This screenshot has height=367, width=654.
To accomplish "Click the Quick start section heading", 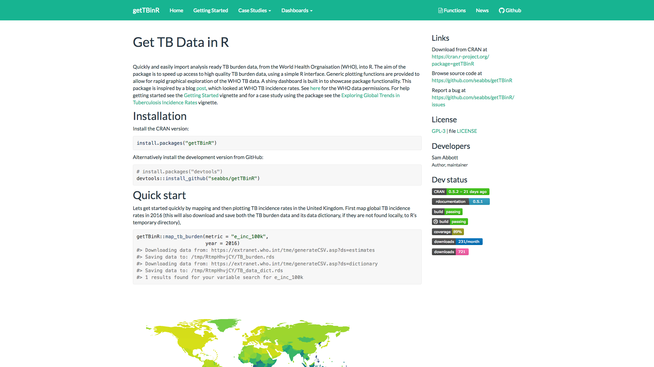I will click(x=159, y=195).
